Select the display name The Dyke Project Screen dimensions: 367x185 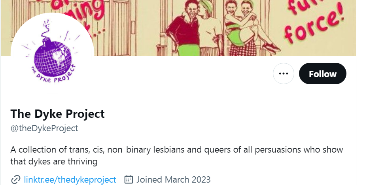coord(58,114)
